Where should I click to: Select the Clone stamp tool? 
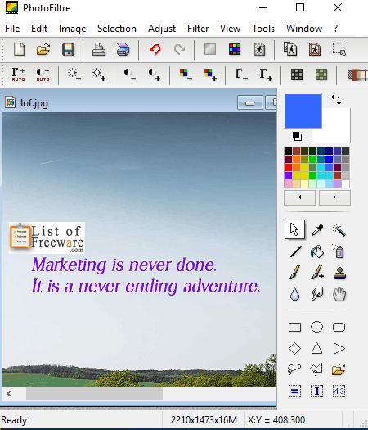pyautogui.click(x=339, y=273)
